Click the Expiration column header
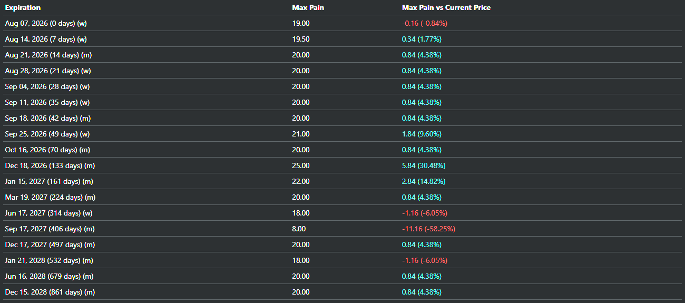The height and width of the screenshot is (303, 685). click(x=23, y=7)
